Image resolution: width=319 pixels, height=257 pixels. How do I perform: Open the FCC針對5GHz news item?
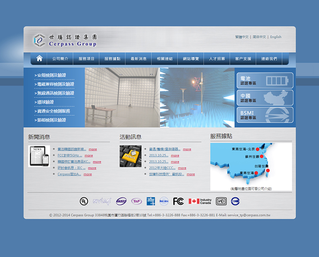(x=70, y=155)
